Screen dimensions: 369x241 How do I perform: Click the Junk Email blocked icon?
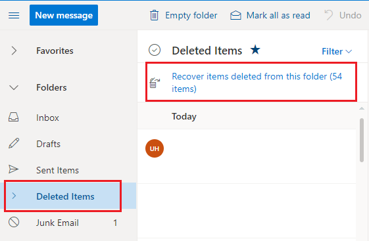(14, 222)
